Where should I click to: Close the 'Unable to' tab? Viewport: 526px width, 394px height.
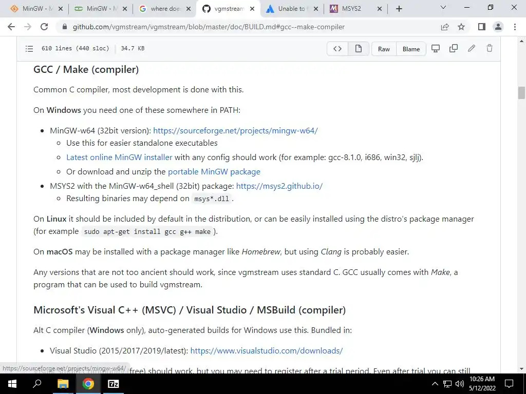[316, 9]
